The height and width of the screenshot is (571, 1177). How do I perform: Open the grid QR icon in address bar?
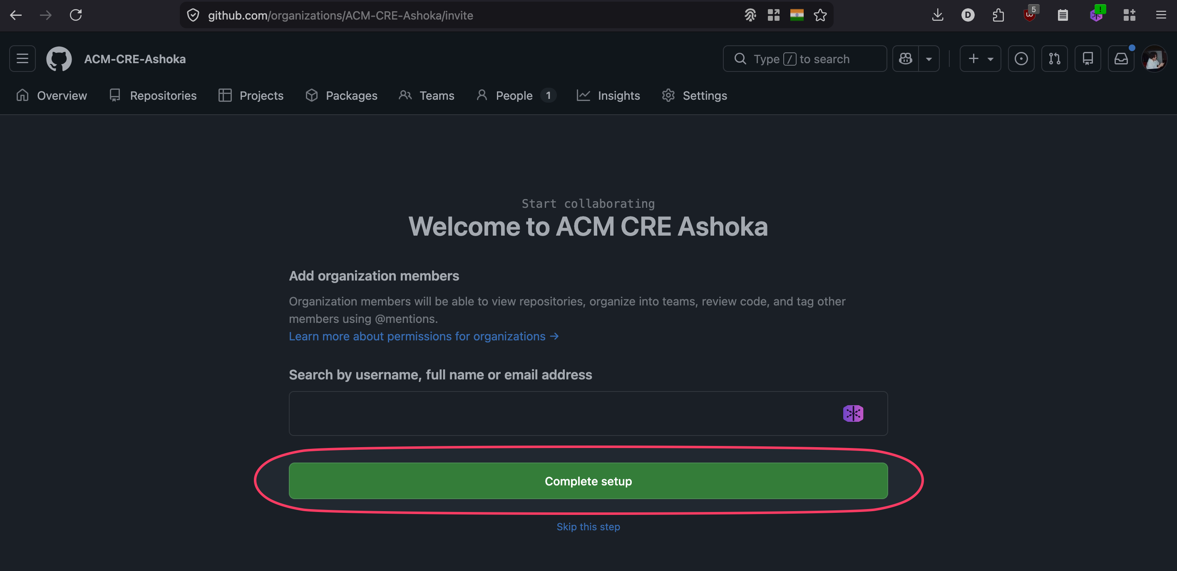774,15
